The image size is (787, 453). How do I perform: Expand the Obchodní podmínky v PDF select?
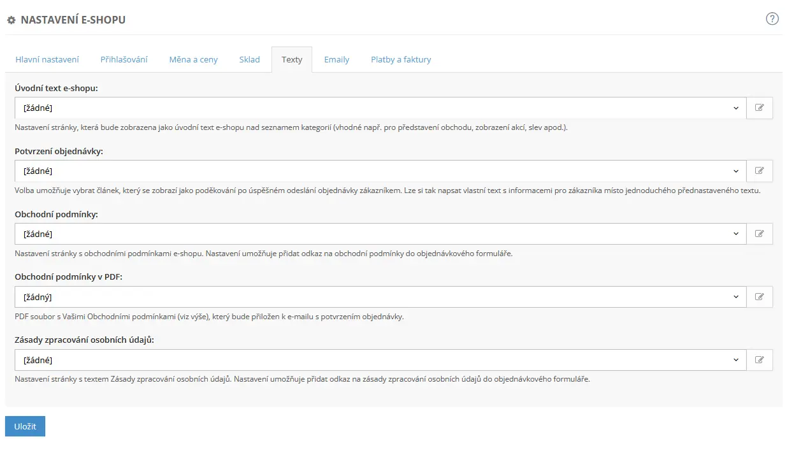tap(380, 297)
